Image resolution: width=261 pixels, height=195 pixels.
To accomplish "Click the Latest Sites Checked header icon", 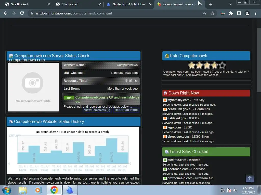I will click(167, 152).
